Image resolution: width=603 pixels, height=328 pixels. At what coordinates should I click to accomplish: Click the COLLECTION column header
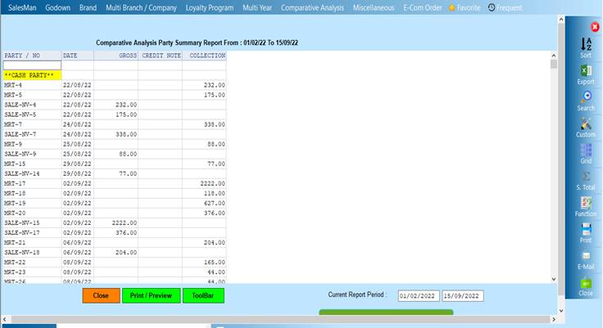pyautogui.click(x=203, y=56)
